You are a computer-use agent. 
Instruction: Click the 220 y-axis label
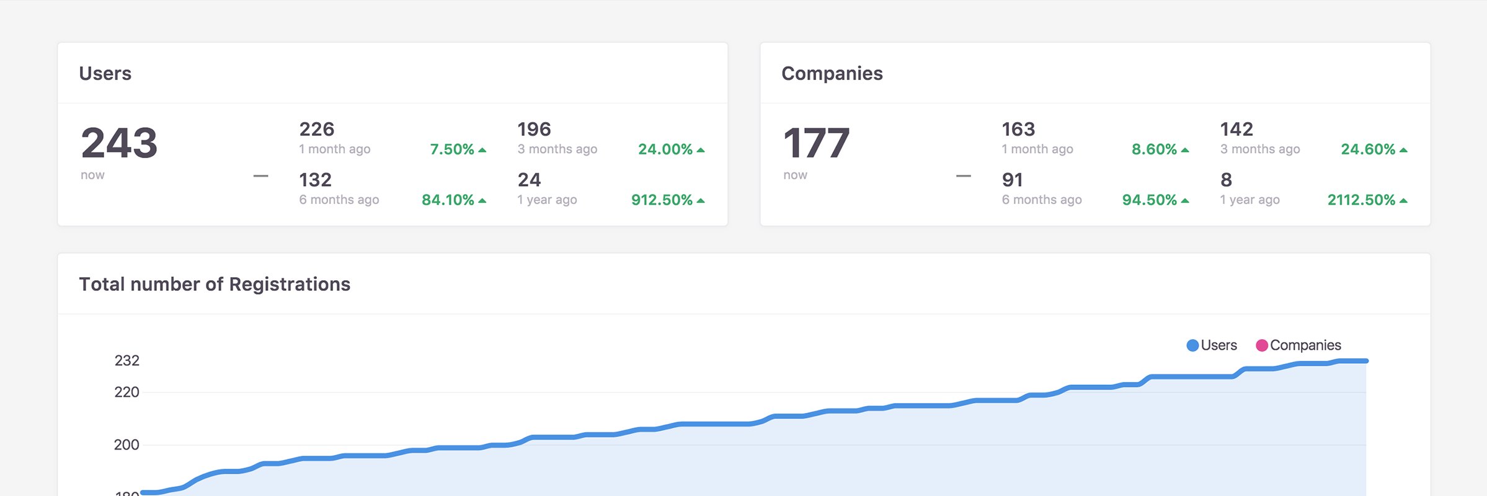[127, 392]
